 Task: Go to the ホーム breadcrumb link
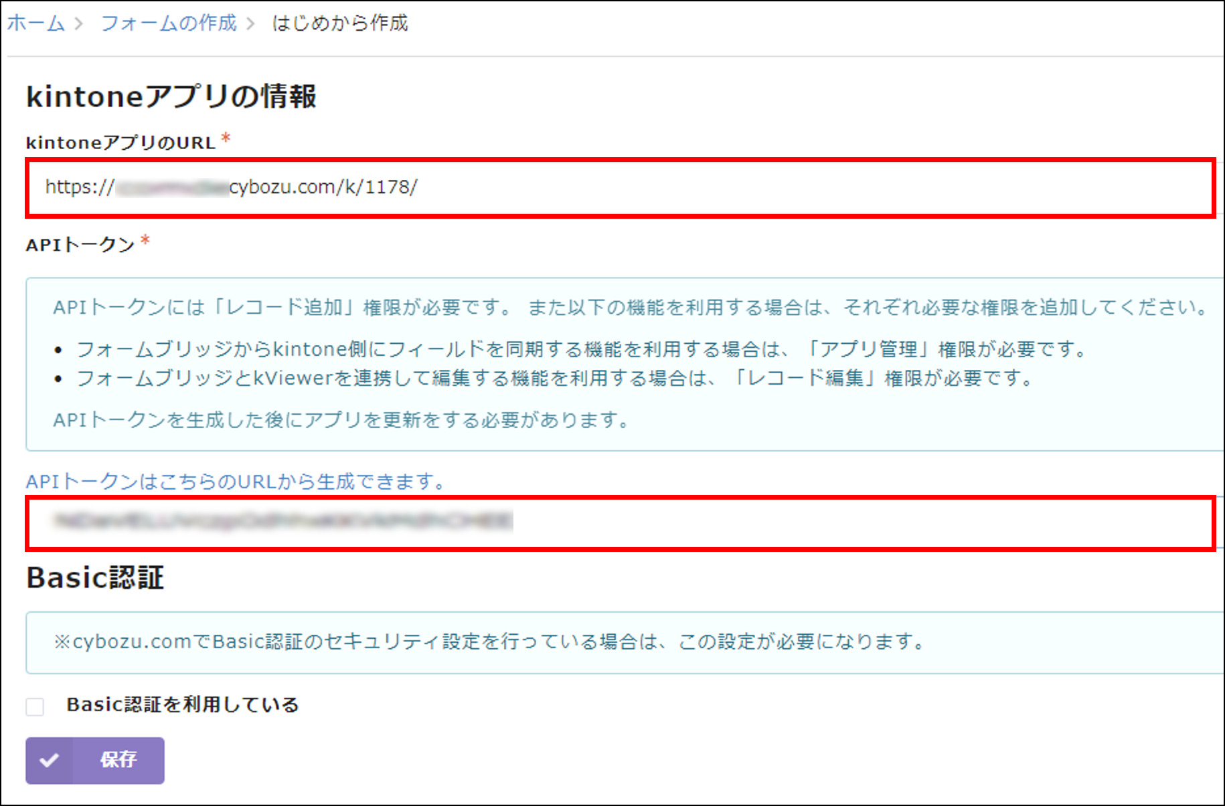[x=35, y=23]
